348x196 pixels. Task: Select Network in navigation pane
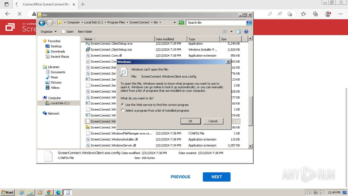54,114
